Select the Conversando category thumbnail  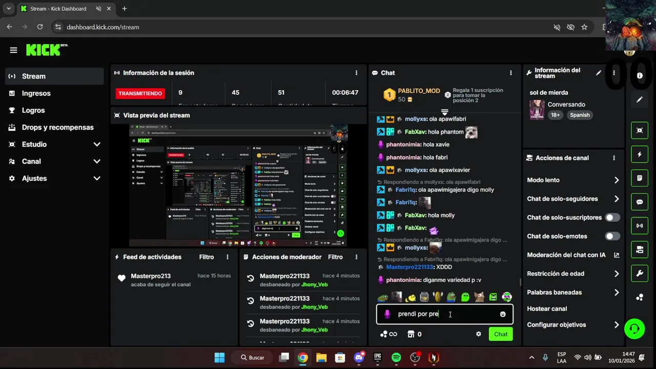pos(537,110)
